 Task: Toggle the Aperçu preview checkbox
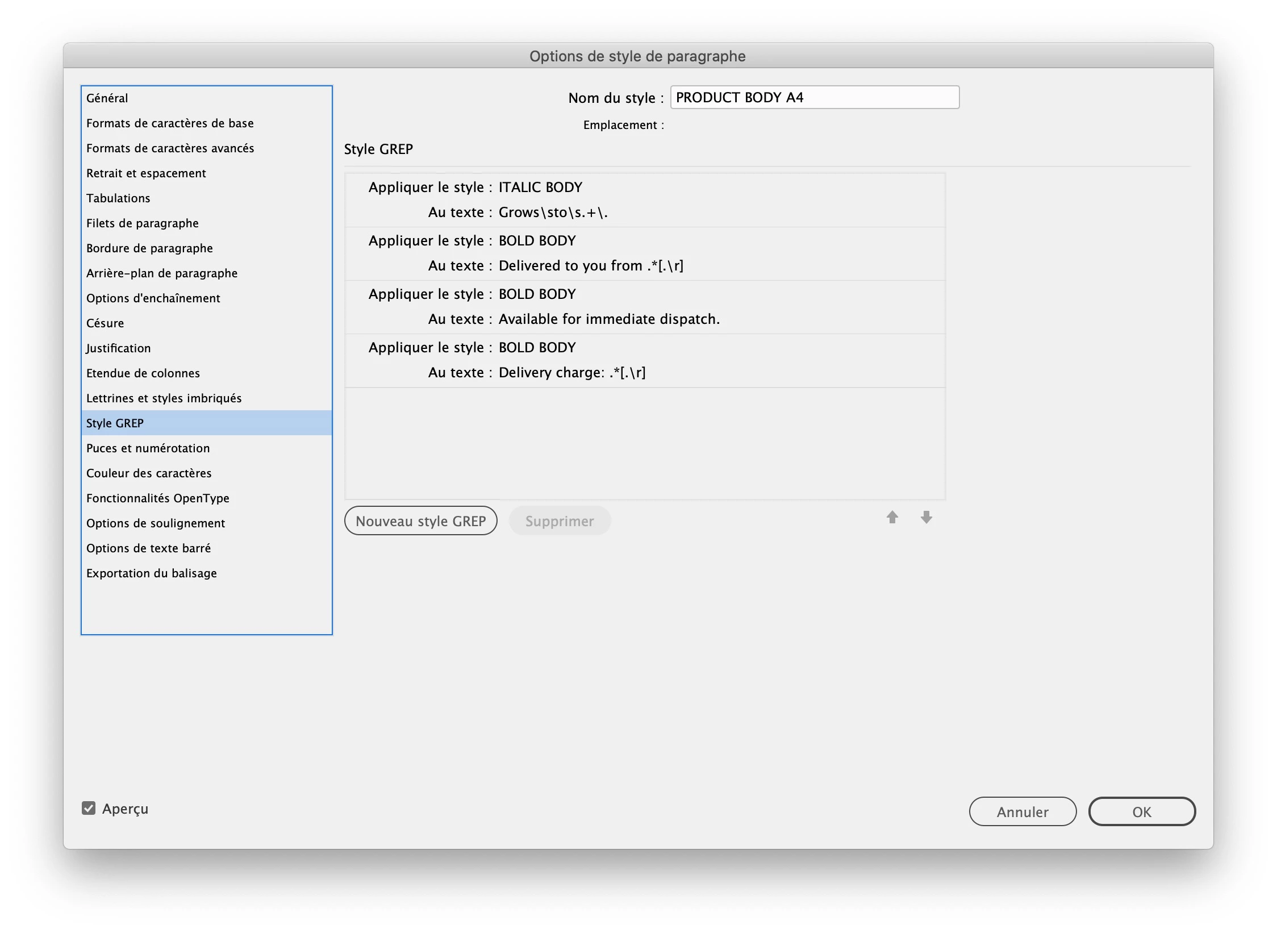tap(89, 808)
